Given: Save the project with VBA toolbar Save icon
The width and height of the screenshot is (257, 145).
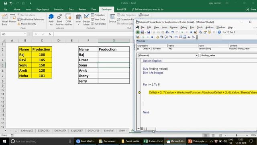Looking at the screenshot, I should tap(149, 32).
